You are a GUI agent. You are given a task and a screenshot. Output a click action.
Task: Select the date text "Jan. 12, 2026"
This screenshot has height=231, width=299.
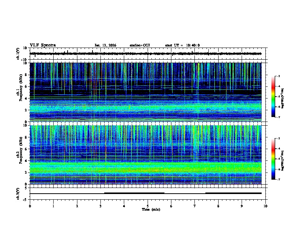pyautogui.click(x=105, y=45)
